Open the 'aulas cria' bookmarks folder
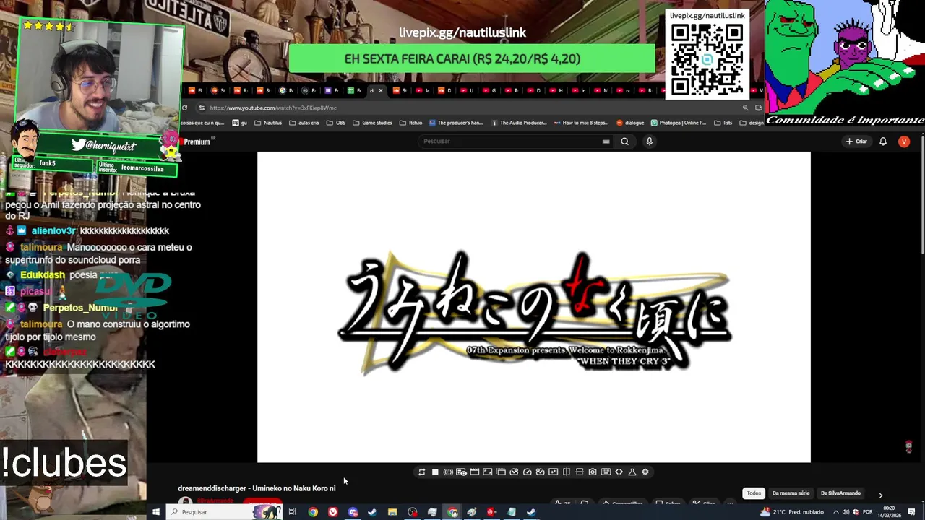 tap(304, 123)
